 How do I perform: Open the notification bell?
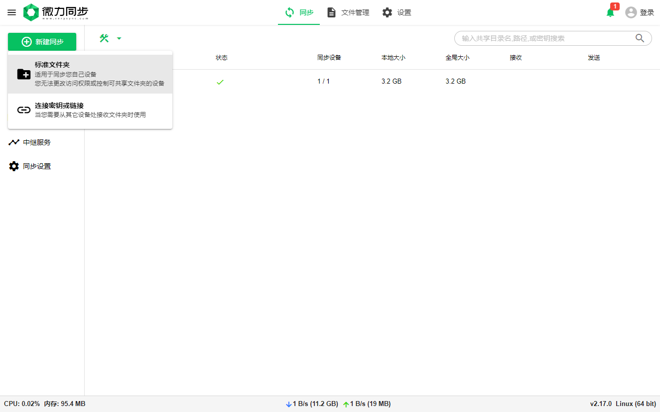click(610, 13)
